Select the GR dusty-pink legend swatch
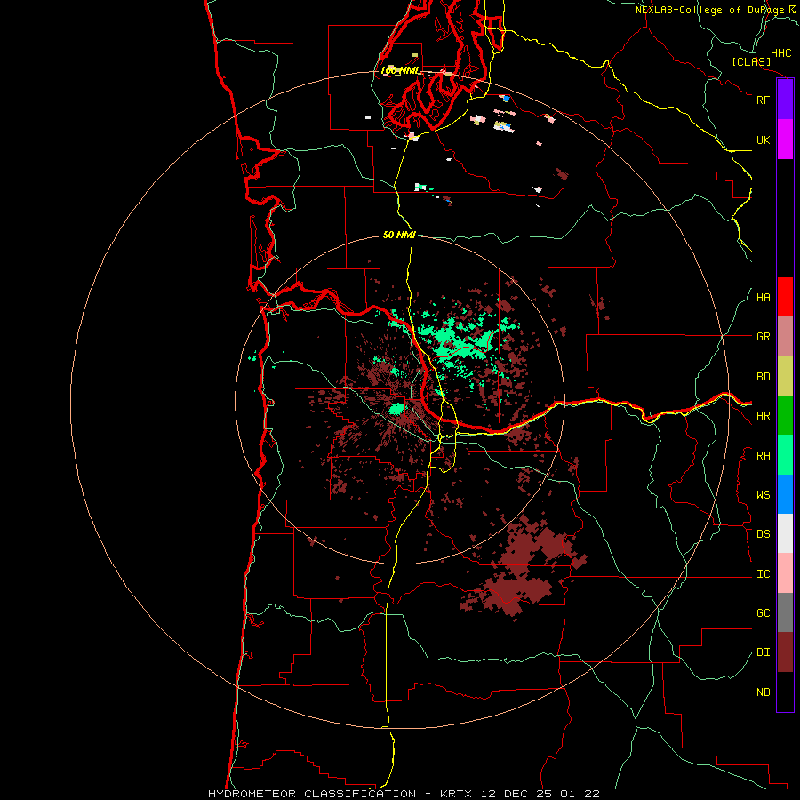Screen dimensions: 800x800 [x=785, y=337]
